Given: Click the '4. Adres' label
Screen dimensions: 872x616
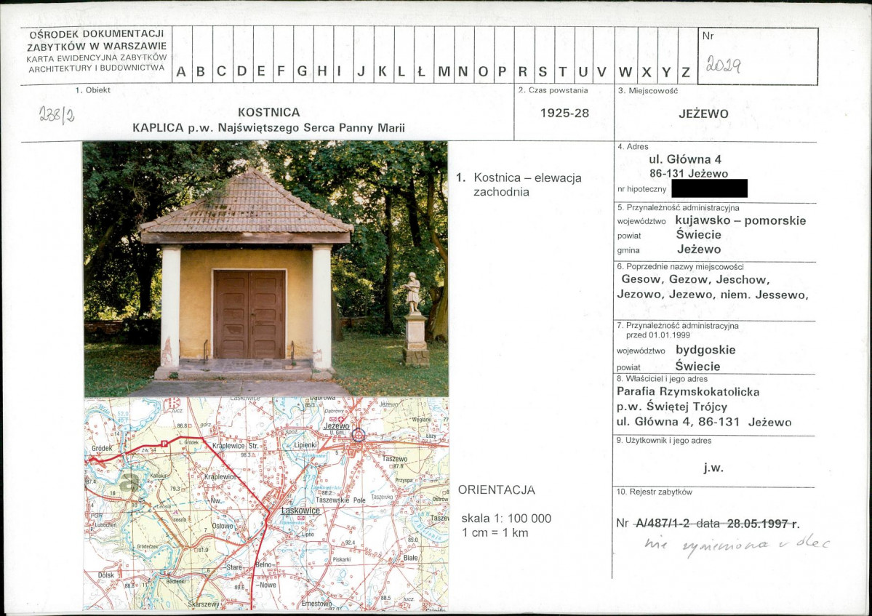Looking at the screenshot, I should [x=633, y=147].
